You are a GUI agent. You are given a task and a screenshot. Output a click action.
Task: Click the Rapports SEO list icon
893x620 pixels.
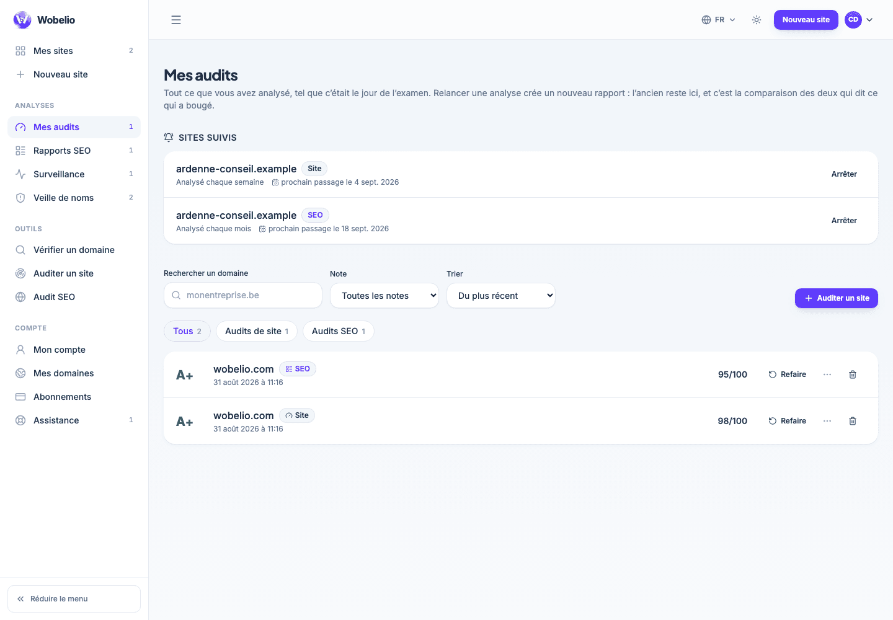(20, 151)
